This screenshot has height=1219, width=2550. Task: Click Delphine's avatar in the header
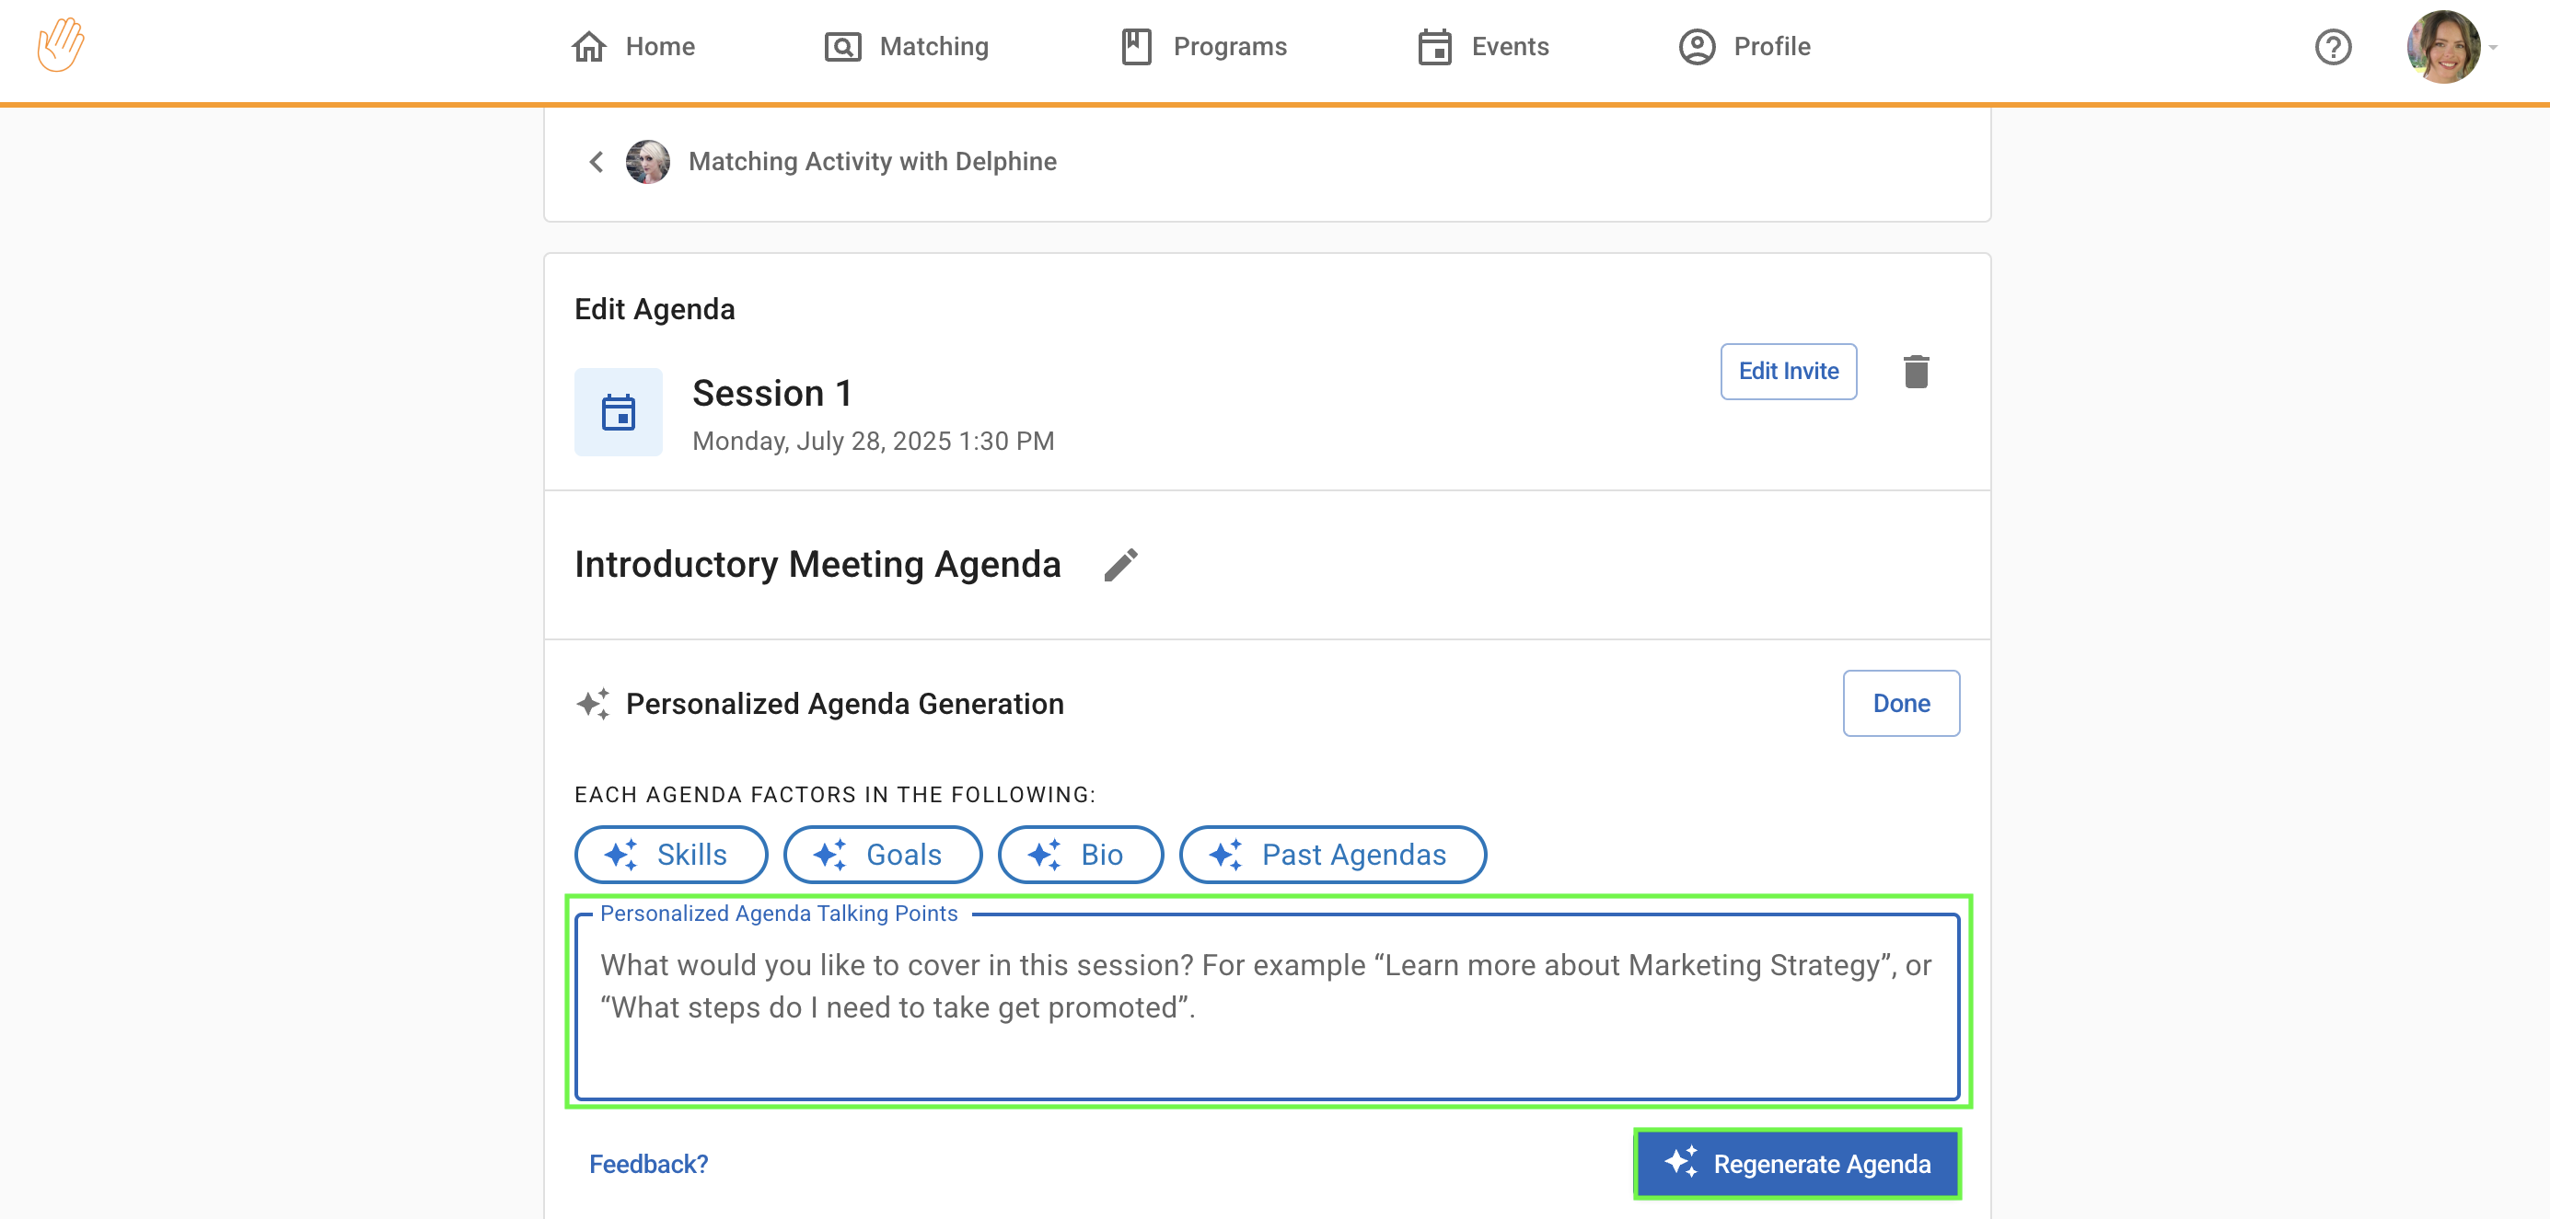pyautogui.click(x=647, y=161)
